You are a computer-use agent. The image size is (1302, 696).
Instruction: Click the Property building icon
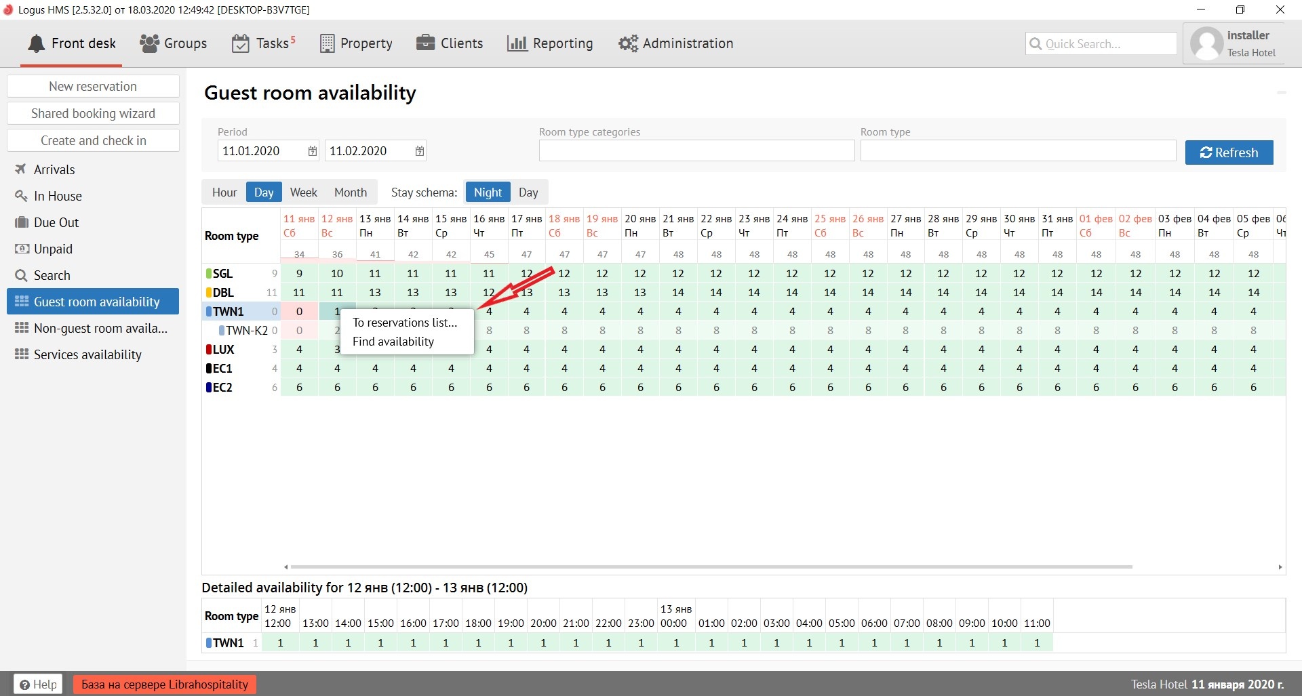click(x=327, y=43)
